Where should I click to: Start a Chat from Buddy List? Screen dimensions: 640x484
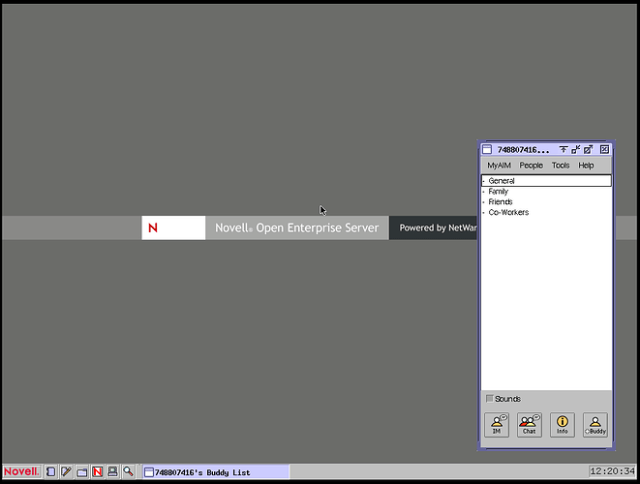(530, 424)
